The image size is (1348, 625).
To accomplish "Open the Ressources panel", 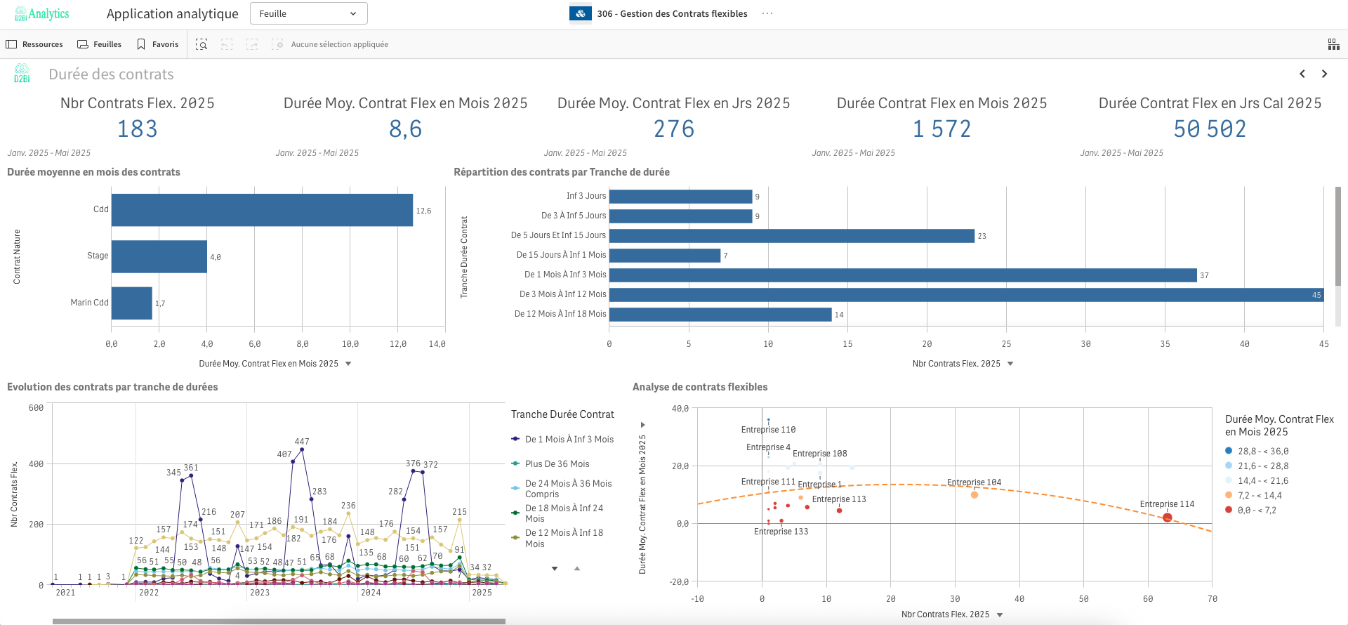I will click(x=34, y=44).
